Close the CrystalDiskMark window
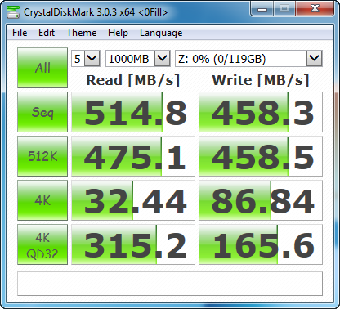The height and width of the screenshot is (309, 340). [315, 9]
